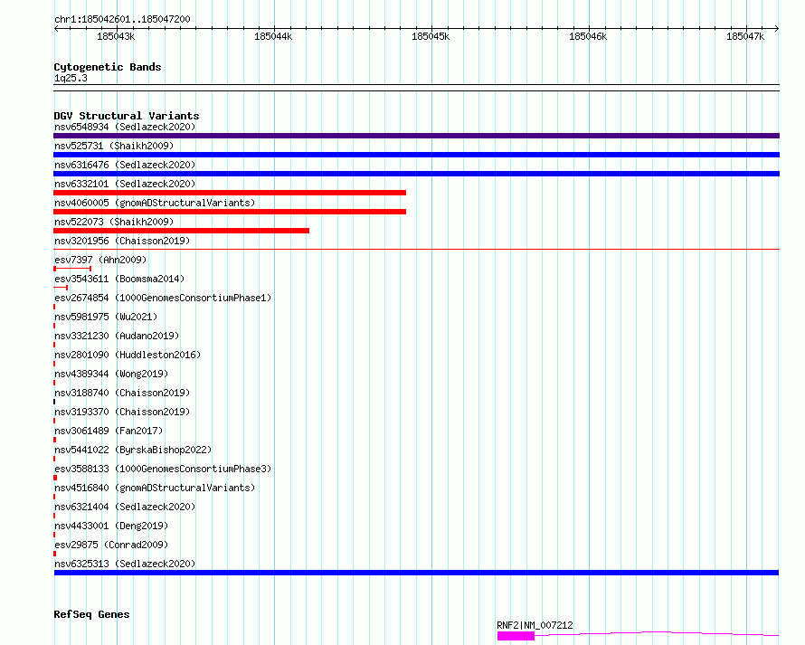Click the 185043k ruler label

tap(116, 36)
